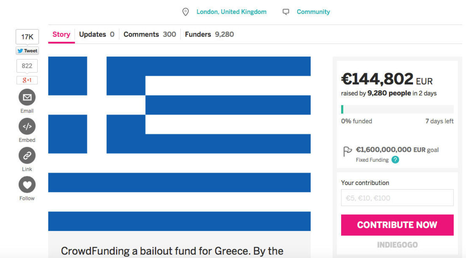Click the Tweet button
Screen dimensions: 466x258
click(x=27, y=51)
